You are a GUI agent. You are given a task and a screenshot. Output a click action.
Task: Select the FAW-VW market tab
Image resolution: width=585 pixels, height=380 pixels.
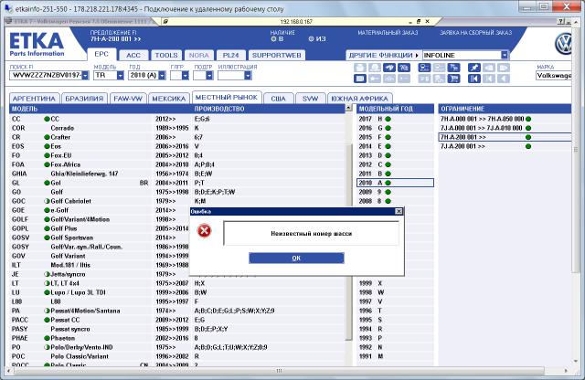128,99
